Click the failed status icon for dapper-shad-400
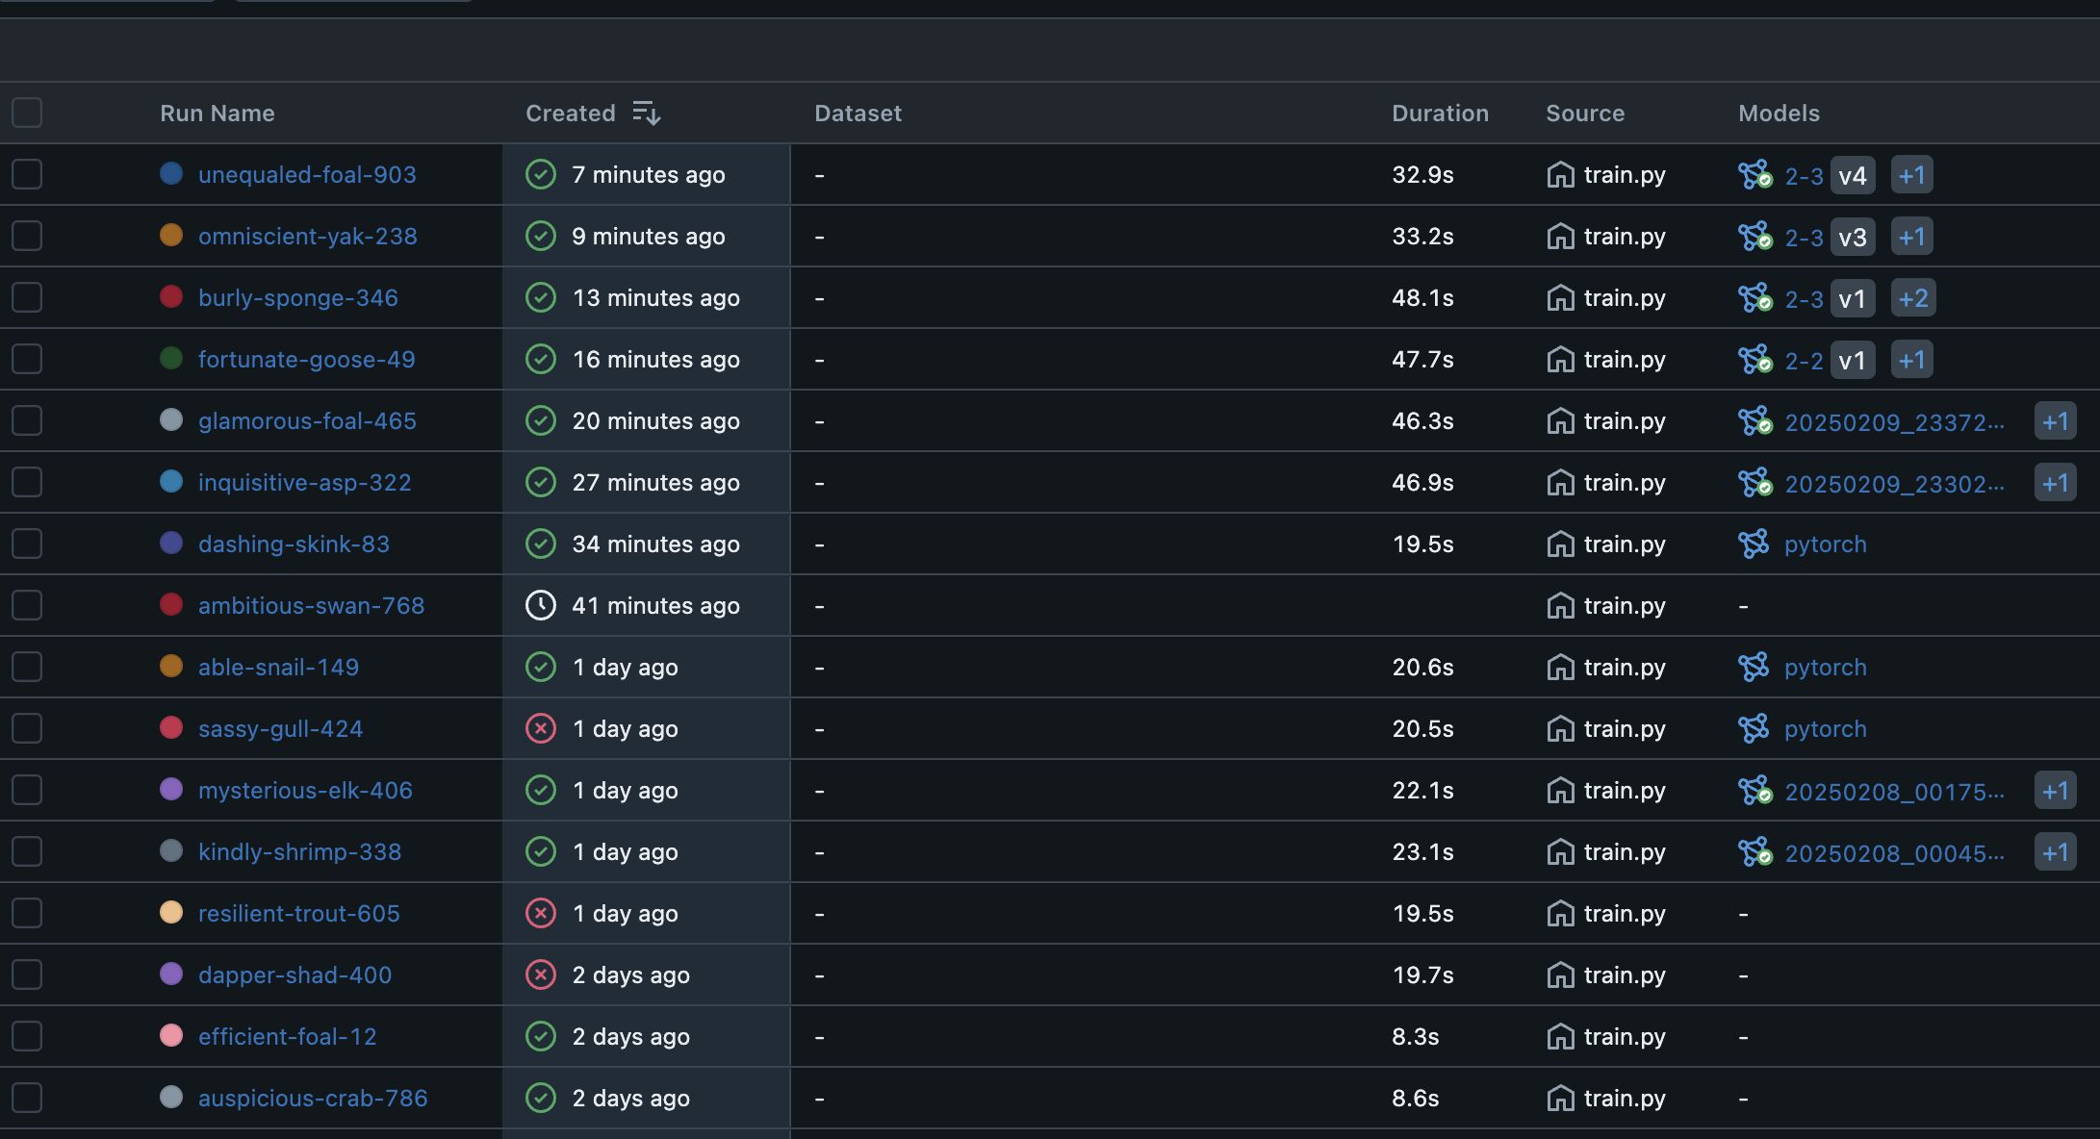 click(541, 975)
